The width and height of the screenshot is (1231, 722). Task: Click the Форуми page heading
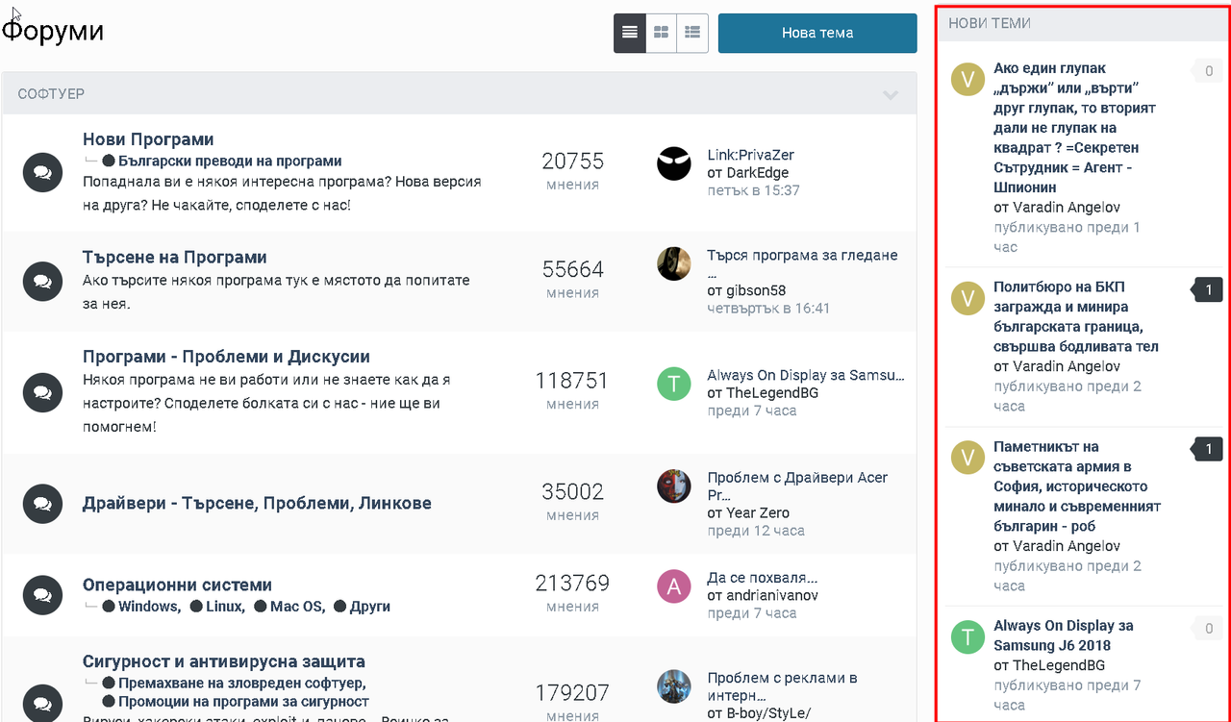[x=53, y=32]
